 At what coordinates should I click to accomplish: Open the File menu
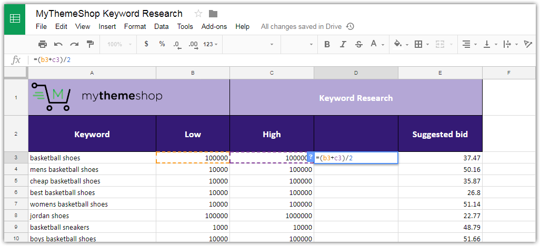tap(41, 26)
